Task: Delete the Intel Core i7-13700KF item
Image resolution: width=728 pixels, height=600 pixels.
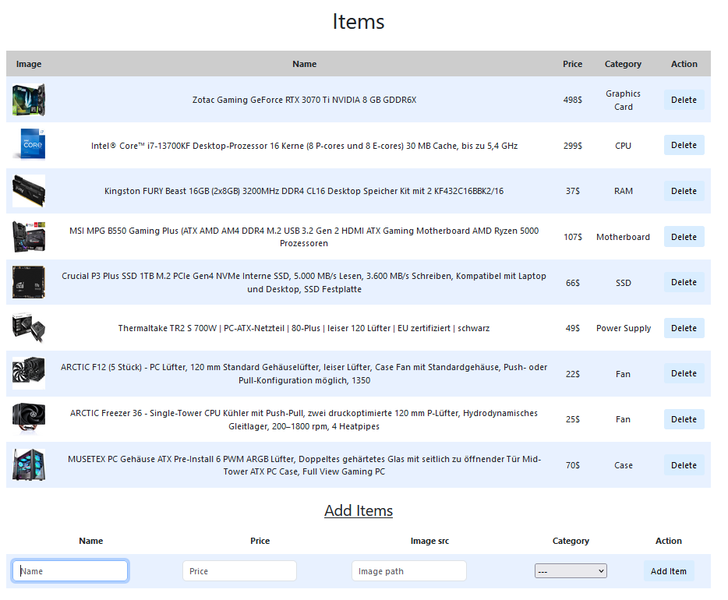Action: pos(684,145)
